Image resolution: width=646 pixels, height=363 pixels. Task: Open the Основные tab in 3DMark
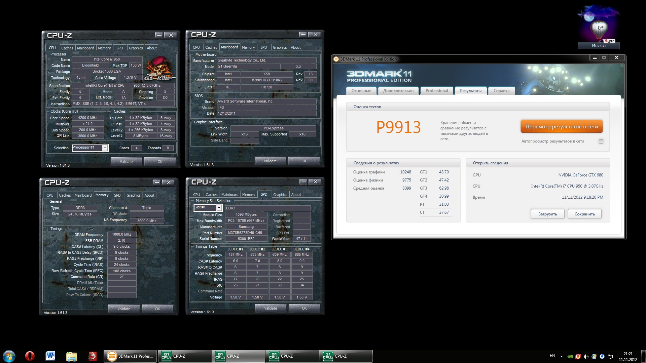tap(361, 91)
